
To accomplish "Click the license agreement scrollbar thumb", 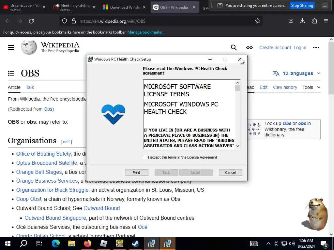I will tap(237, 88).
